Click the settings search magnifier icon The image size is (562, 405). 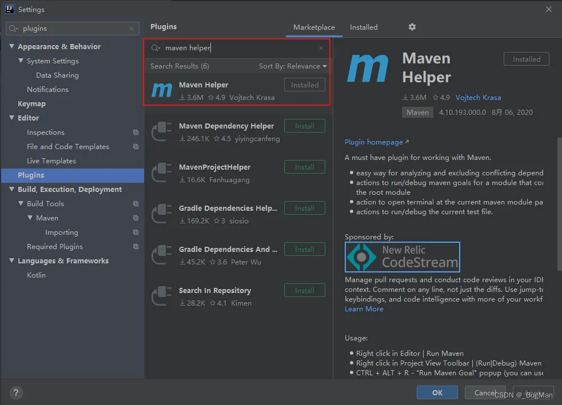13,29
